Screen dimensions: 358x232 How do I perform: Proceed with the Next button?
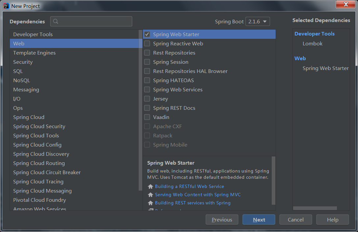[x=259, y=220]
